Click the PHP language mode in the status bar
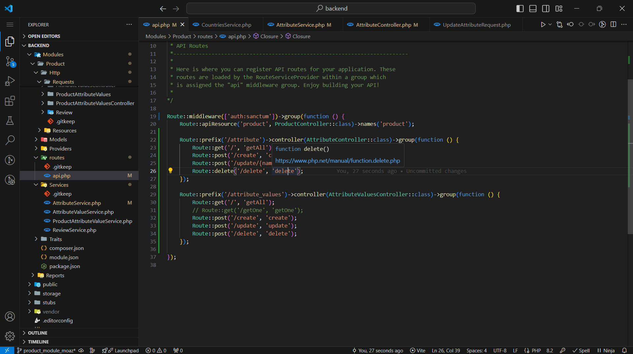 pyautogui.click(x=536, y=350)
